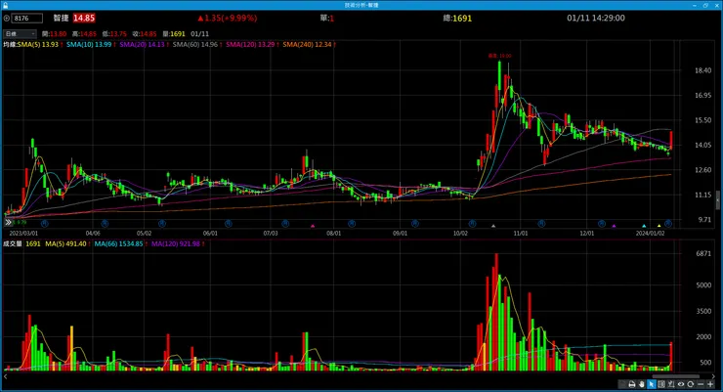Click the MA(66) 1534.85 volume label
The width and height of the screenshot is (723, 392).
point(118,244)
